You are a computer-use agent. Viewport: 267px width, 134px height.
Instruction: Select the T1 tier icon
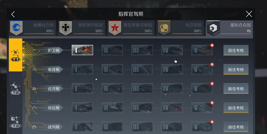point(15,55)
